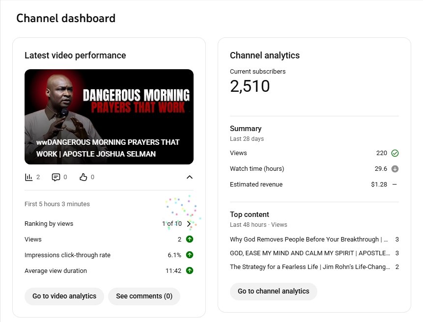Viewport: 423px width, 322px height.
Task: Click the green checkmark beside 220 views
Action: [x=395, y=153]
